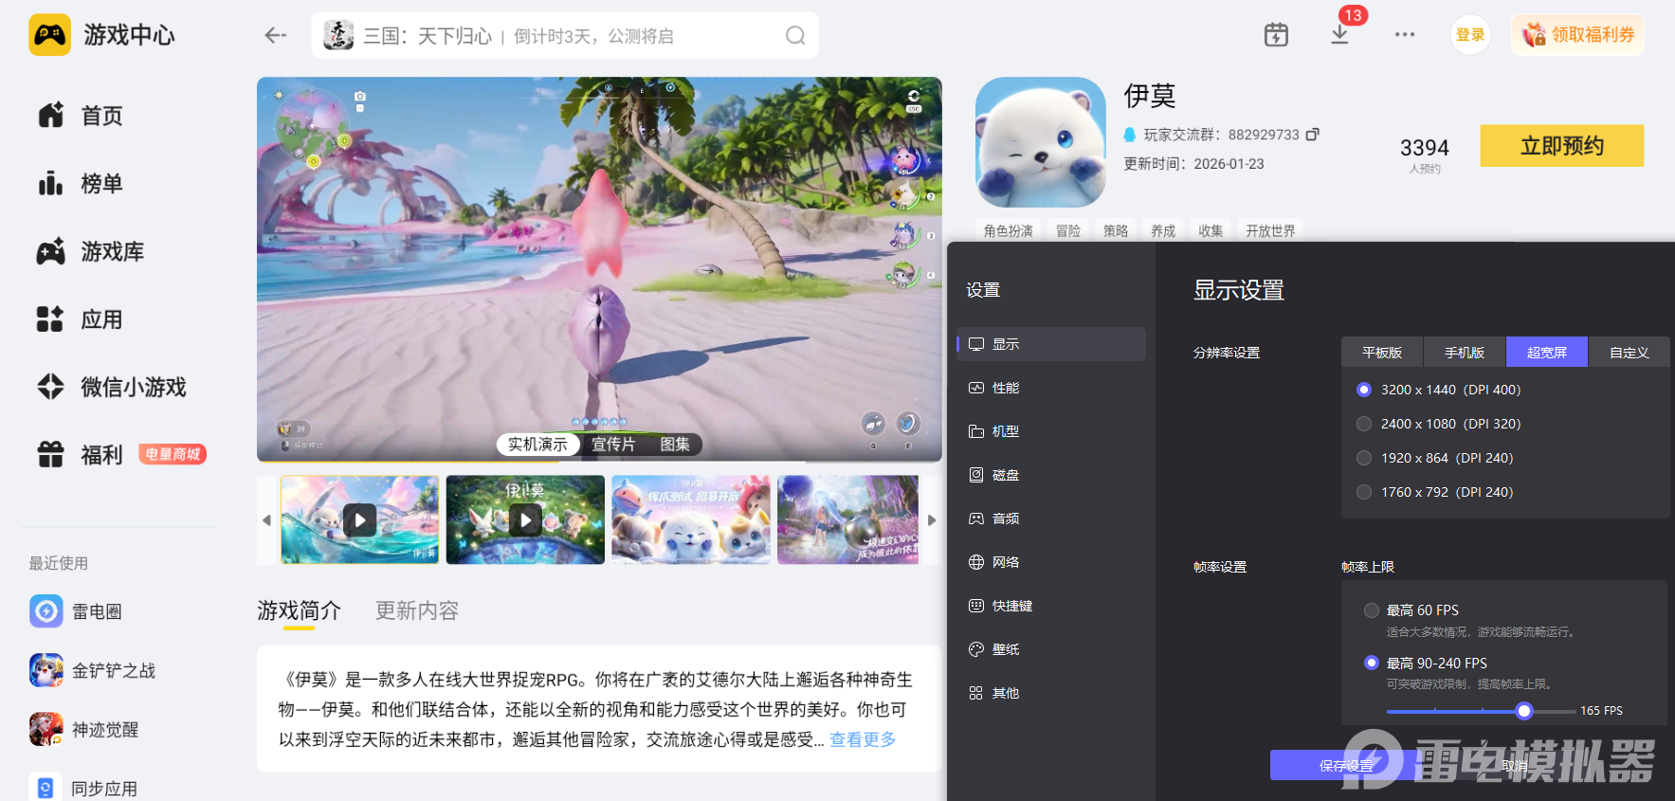
Task: Click the 角色扮演 genre tag
Action: tap(1009, 230)
